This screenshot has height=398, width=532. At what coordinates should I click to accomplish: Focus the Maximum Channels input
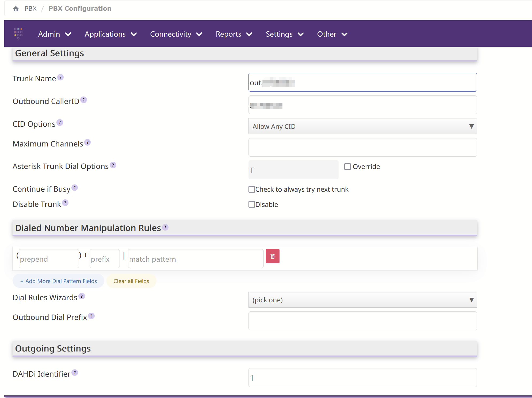coord(362,147)
